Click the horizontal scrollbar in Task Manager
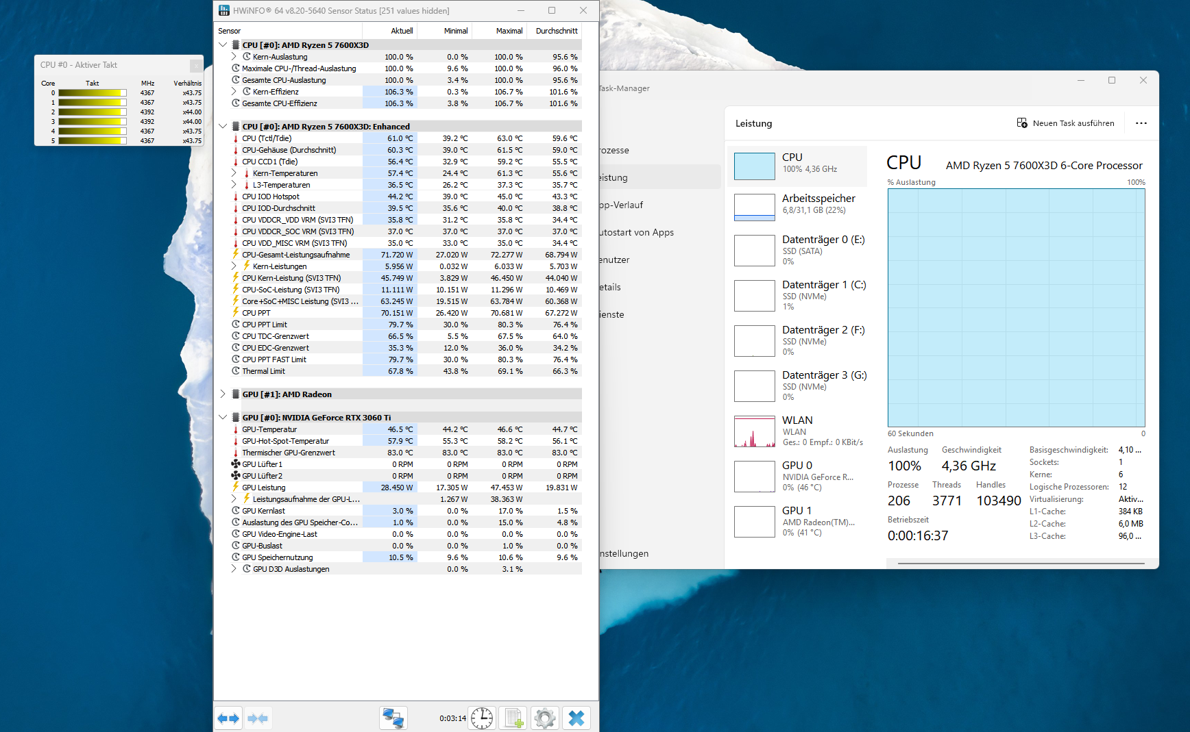The image size is (1190, 732). (x=1021, y=564)
